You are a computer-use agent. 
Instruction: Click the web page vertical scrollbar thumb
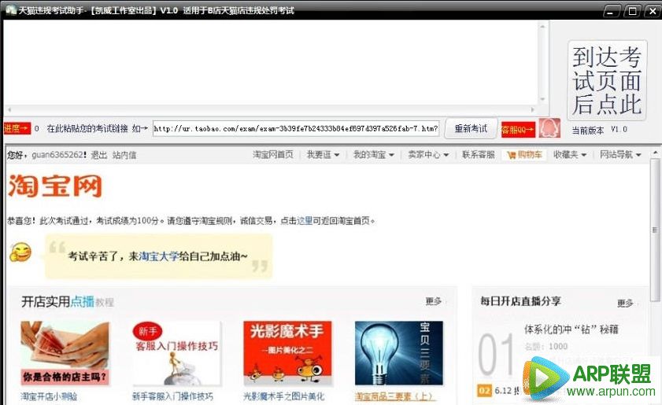click(655, 230)
